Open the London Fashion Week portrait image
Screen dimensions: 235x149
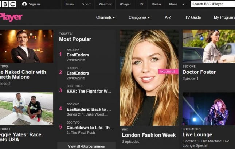pyautogui.click(x=149, y=77)
